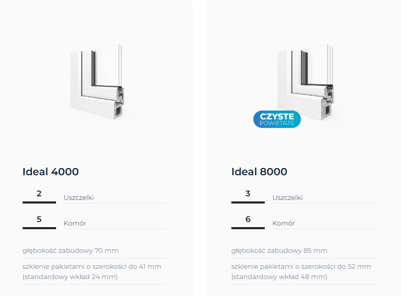
Task: Click the Czyste Powietrze badge
Action: (277, 119)
